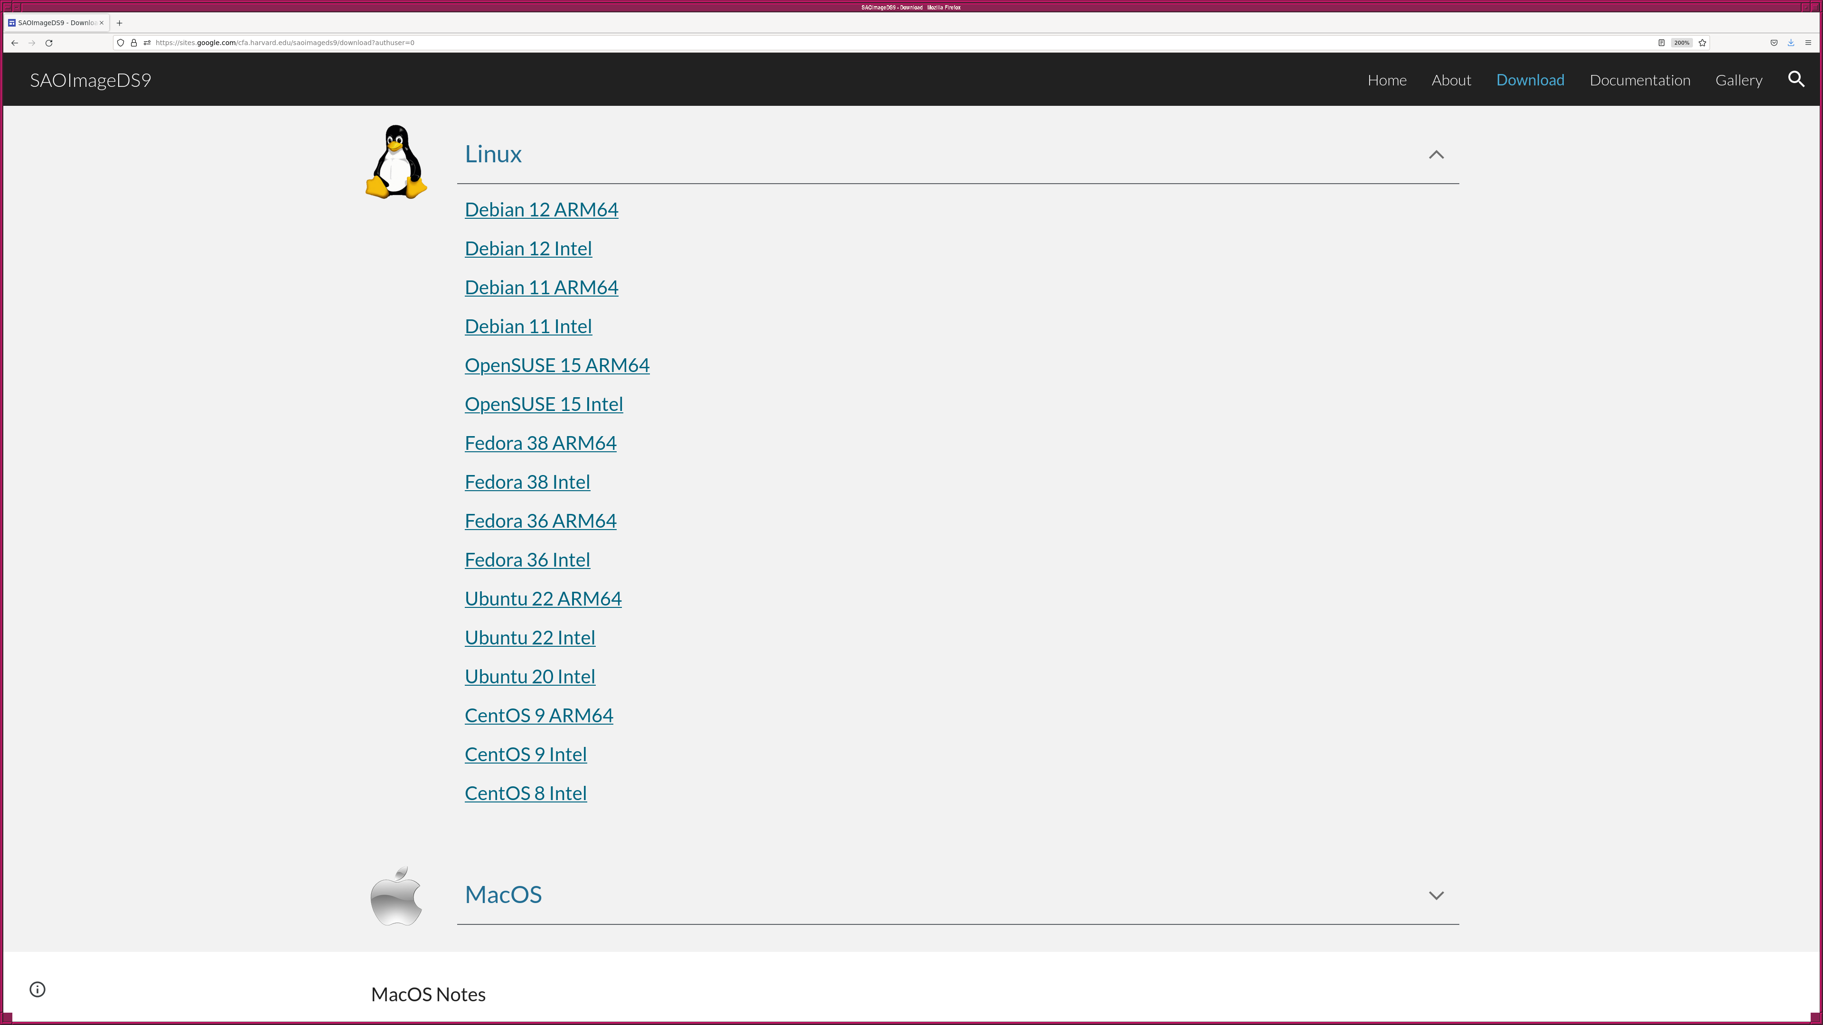
Task: Go back to the previous page
Action: [x=14, y=42]
